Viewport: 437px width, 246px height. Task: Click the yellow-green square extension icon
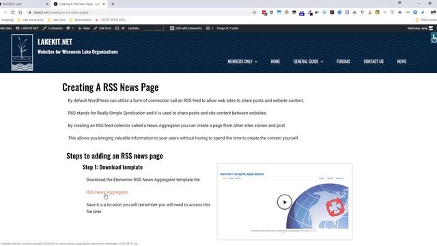tap(377, 12)
